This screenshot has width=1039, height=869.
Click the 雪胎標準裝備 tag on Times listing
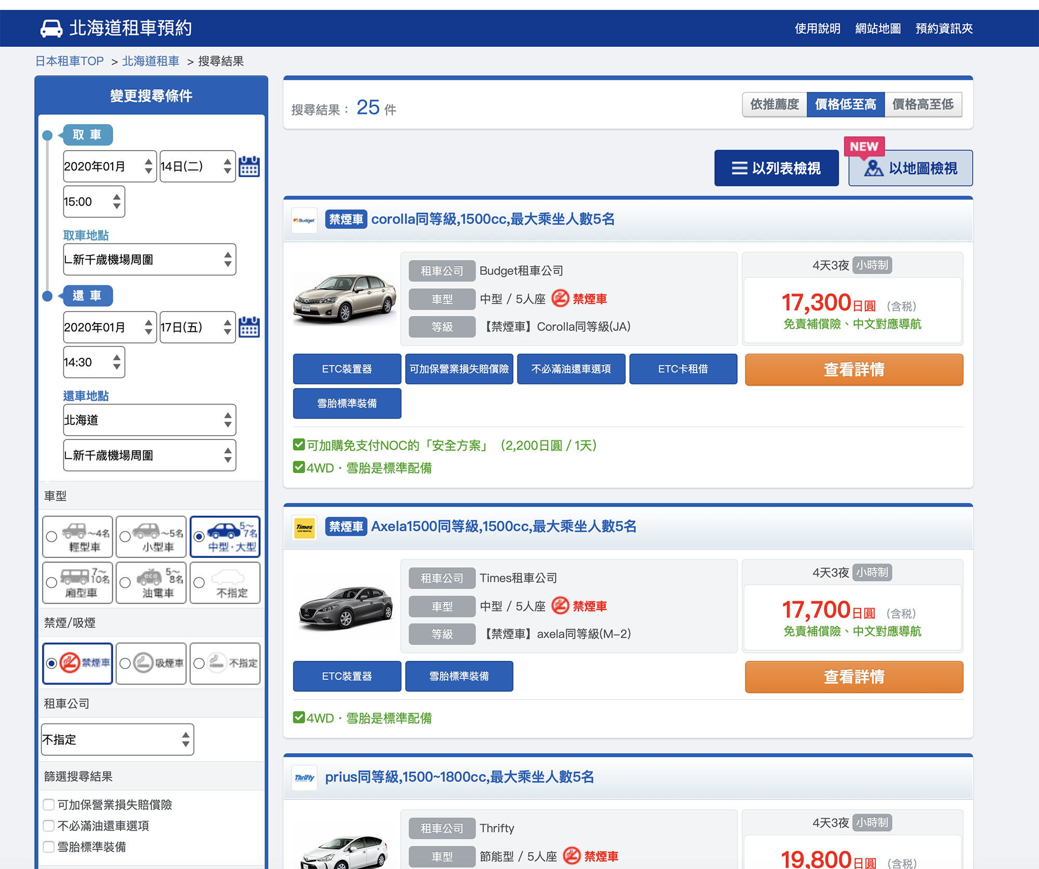point(459,676)
